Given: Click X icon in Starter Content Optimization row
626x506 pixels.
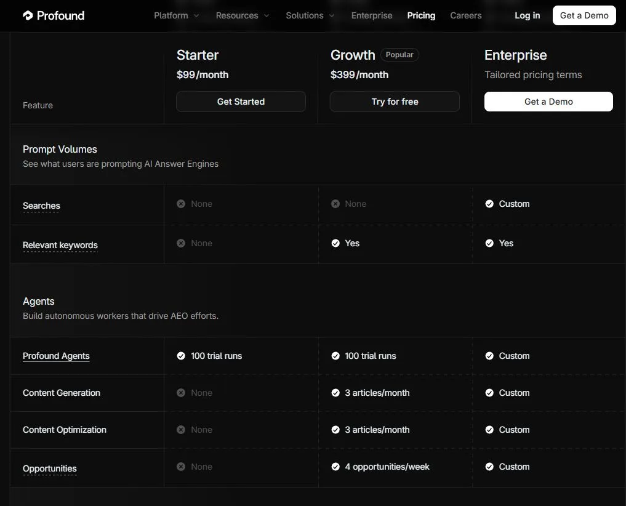Looking at the screenshot, I should coord(181,430).
